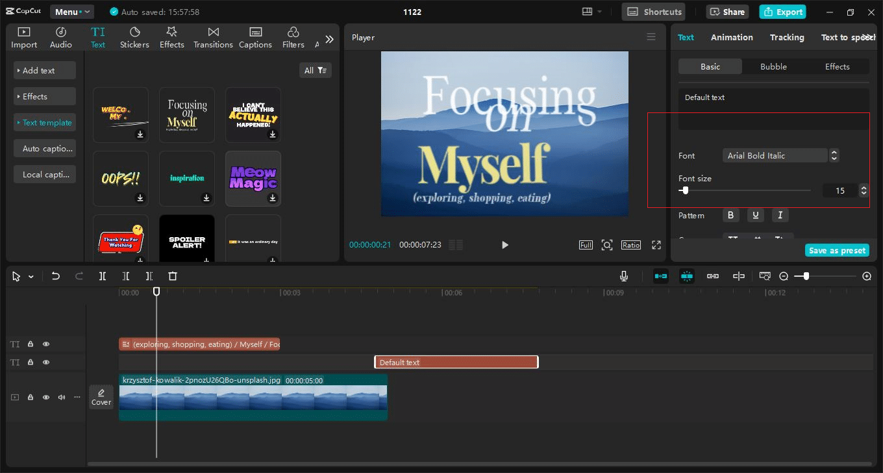
Task: Click the Delete icon in the timeline toolbar
Action: (172, 275)
